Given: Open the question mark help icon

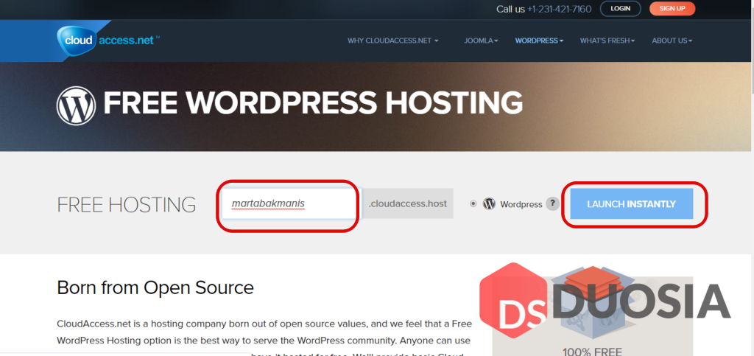Looking at the screenshot, I should click(553, 203).
